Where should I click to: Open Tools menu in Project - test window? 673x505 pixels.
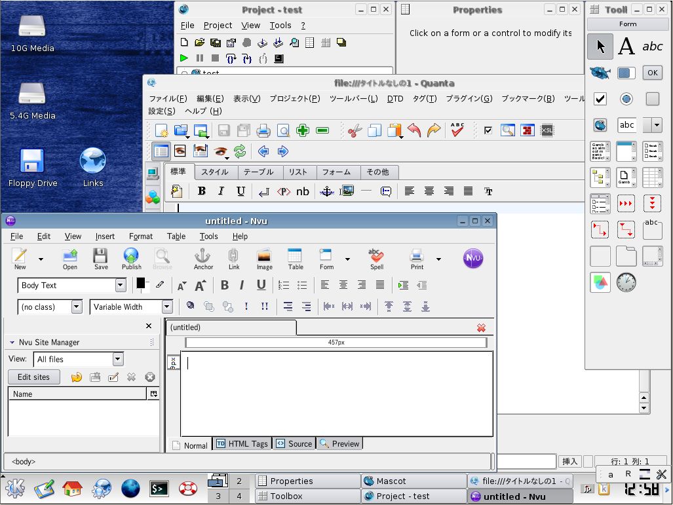tap(280, 26)
